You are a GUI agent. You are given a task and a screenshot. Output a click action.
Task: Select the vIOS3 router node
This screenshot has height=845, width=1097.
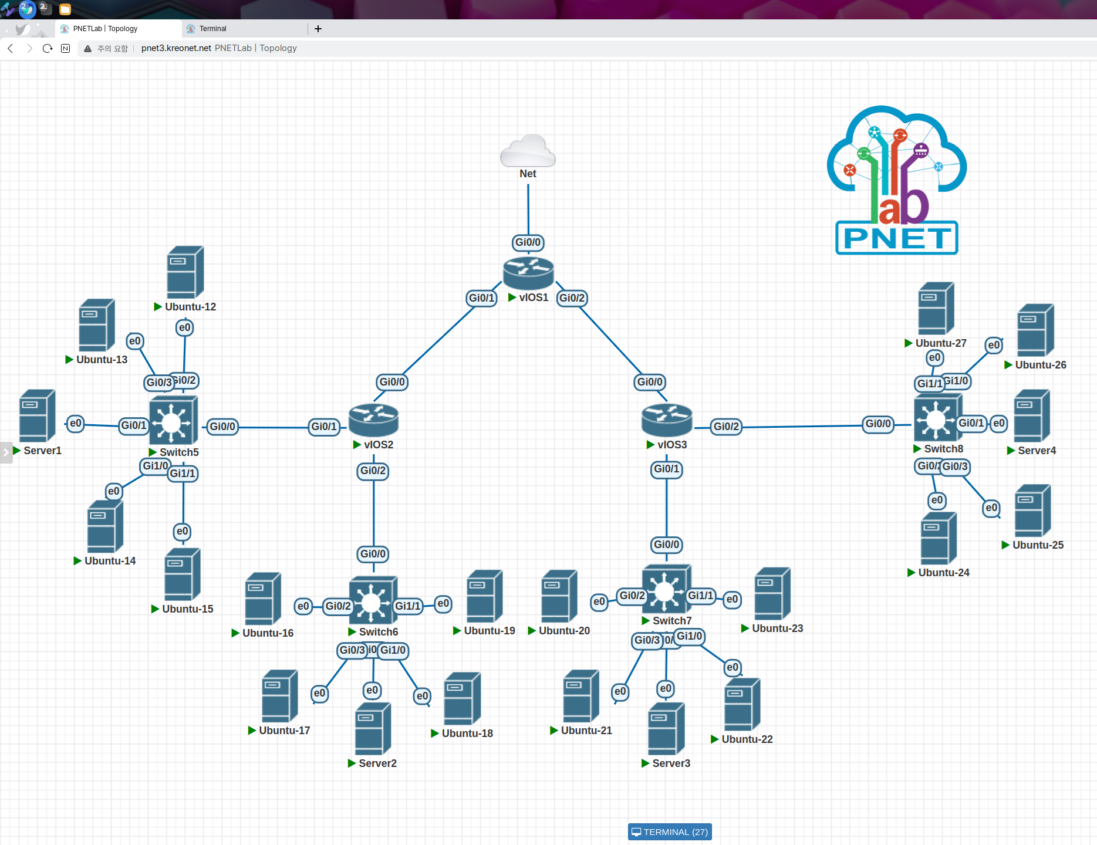pyautogui.click(x=667, y=420)
